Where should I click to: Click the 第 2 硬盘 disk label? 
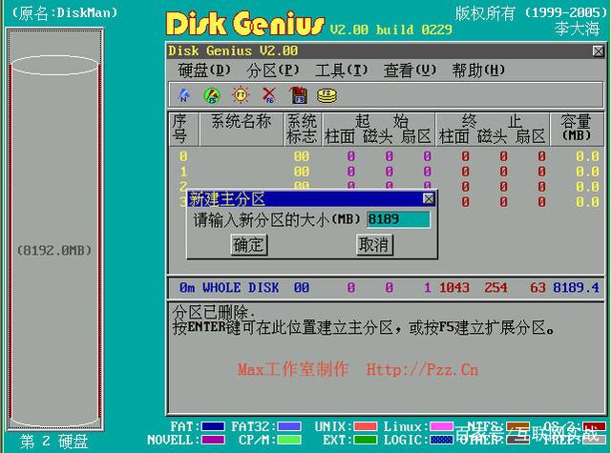(54, 443)
